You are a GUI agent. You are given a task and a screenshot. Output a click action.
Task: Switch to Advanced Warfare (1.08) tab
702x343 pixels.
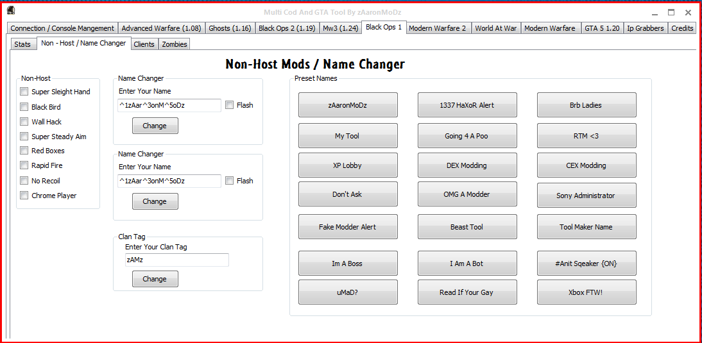tap(162, 28)
